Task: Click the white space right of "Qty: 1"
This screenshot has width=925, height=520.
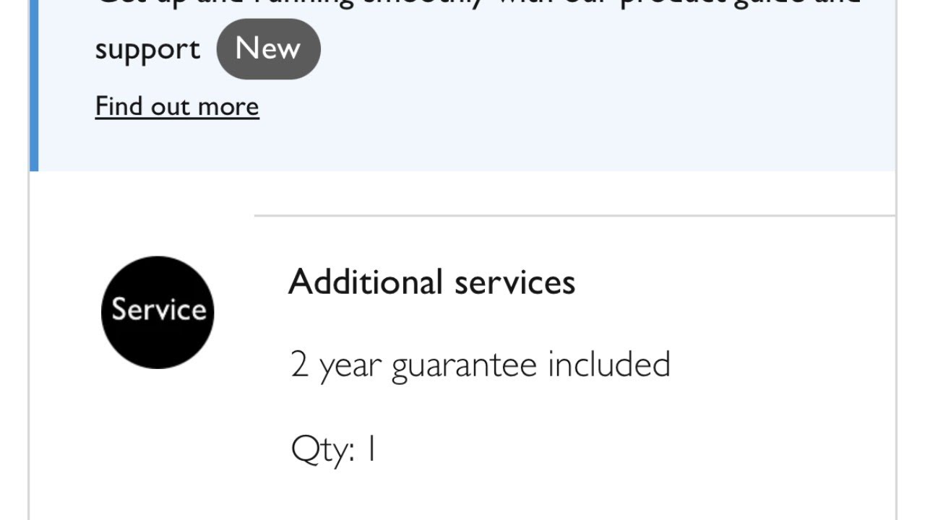Action: 614,448
